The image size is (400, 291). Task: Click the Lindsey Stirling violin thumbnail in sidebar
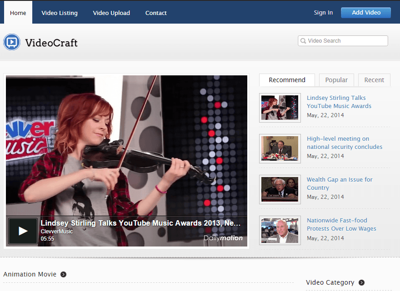coord(280,108)
